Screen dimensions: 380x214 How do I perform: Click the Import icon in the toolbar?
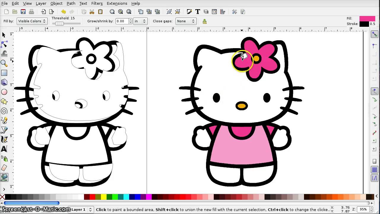43,12
